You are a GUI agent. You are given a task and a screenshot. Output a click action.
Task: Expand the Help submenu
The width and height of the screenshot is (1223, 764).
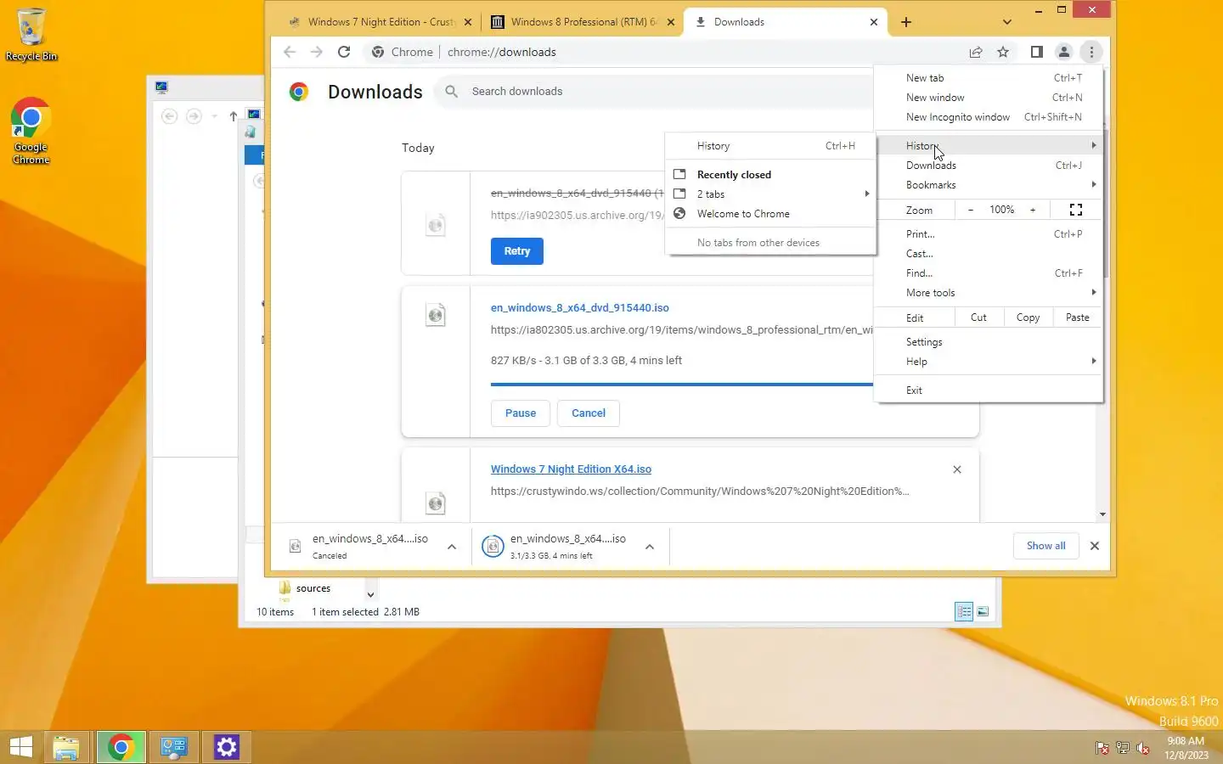coord(989,362)
